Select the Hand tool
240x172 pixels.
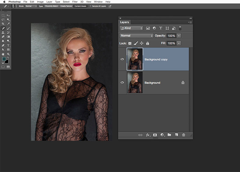[x=3, y=54]
